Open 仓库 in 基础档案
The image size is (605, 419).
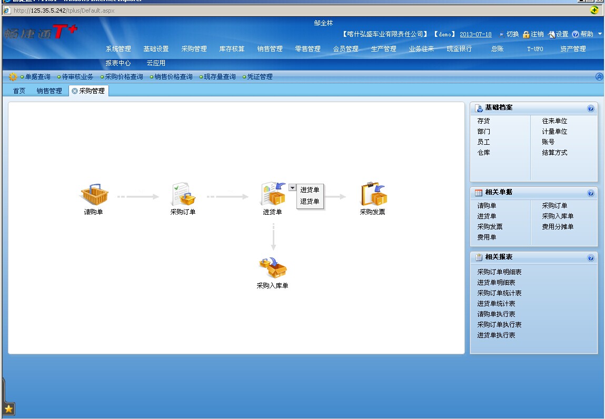[483, 153]
